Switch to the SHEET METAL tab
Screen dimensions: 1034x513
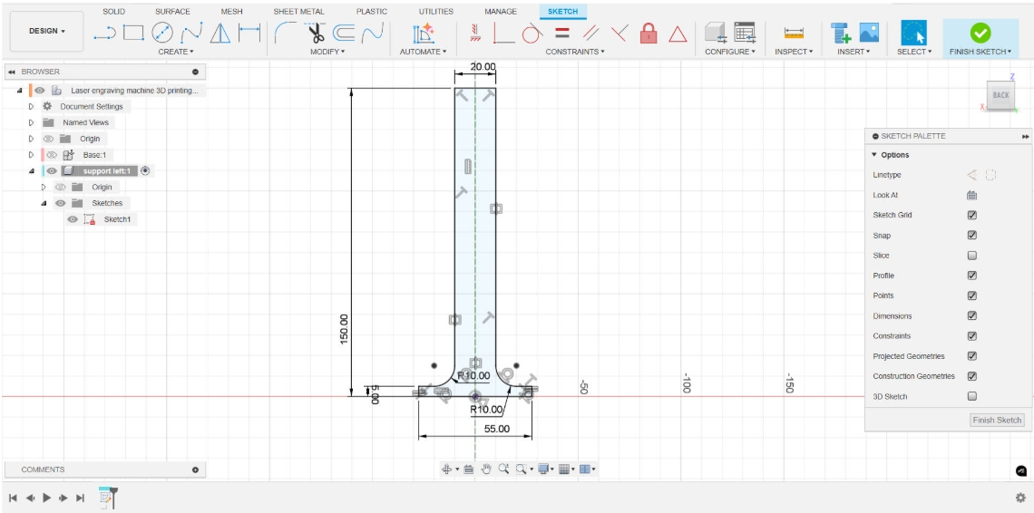[298, 11]
